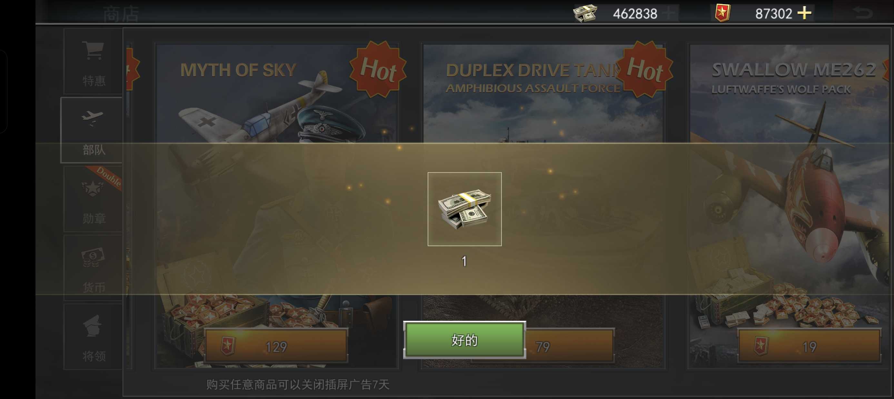This screenshot has height=399, width=894.
Task: Open the 勋章 medals tab
Action: coord(93,199)
